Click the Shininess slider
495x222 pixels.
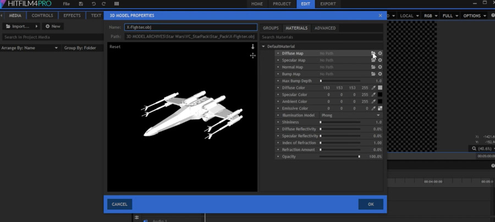(340, 122)
